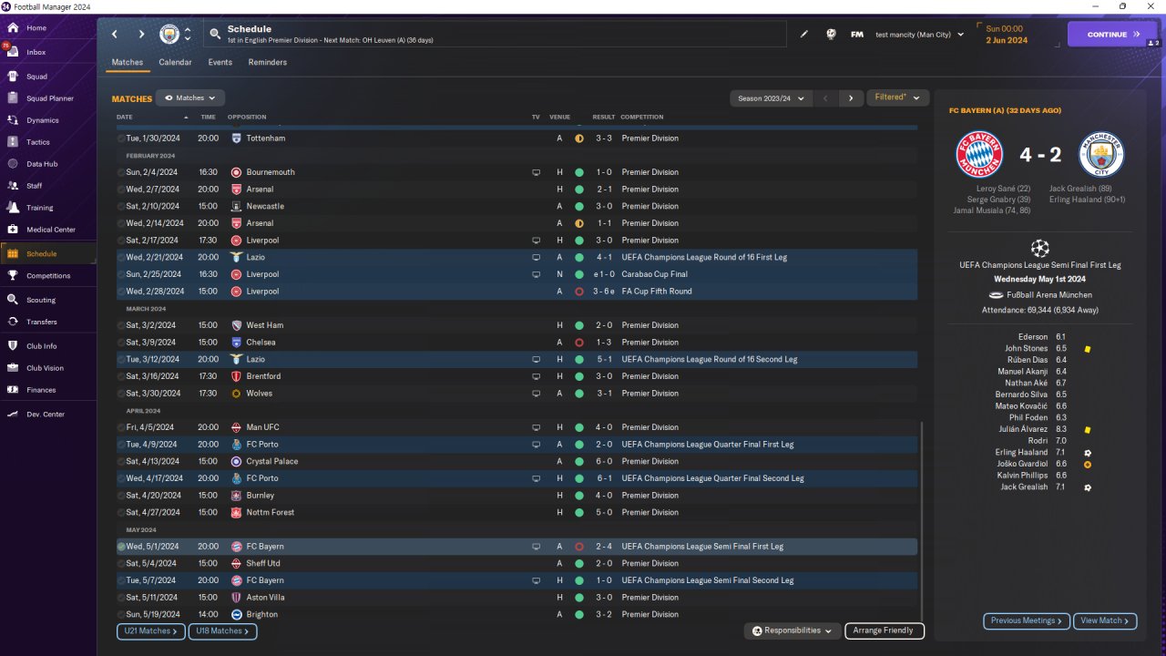The width and height of the screenshot is (1166, 656).
Task: Click the Sheff Utd club badge
Action: coord(237,564)
